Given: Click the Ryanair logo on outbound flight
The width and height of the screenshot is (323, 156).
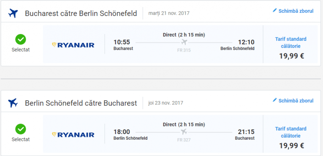Looking at the screenshot, I should 73,45.
